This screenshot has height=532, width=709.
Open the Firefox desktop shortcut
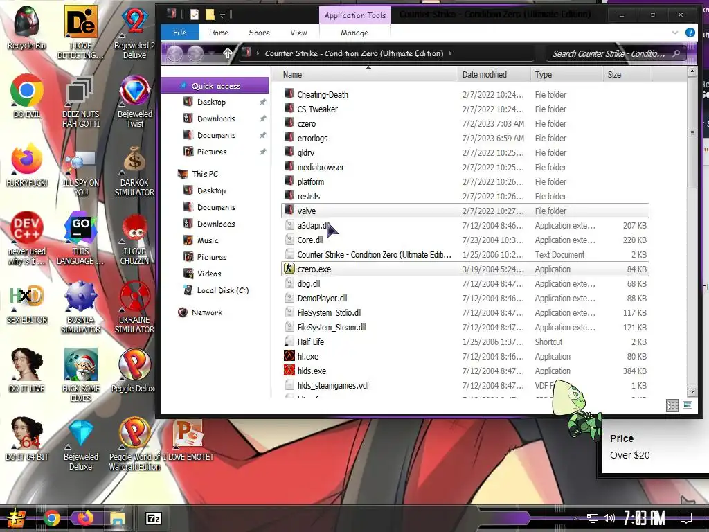click(x=27, y=165)
